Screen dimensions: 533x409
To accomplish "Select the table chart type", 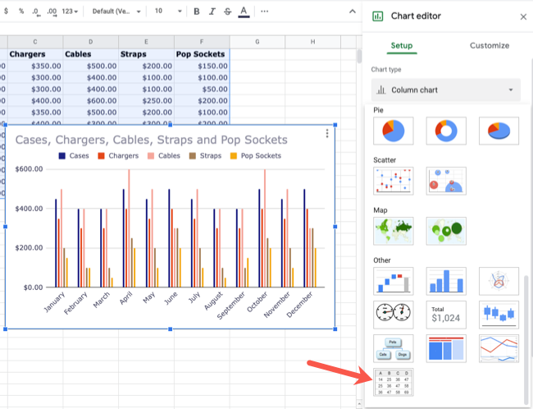I will [x=394, y=382].
